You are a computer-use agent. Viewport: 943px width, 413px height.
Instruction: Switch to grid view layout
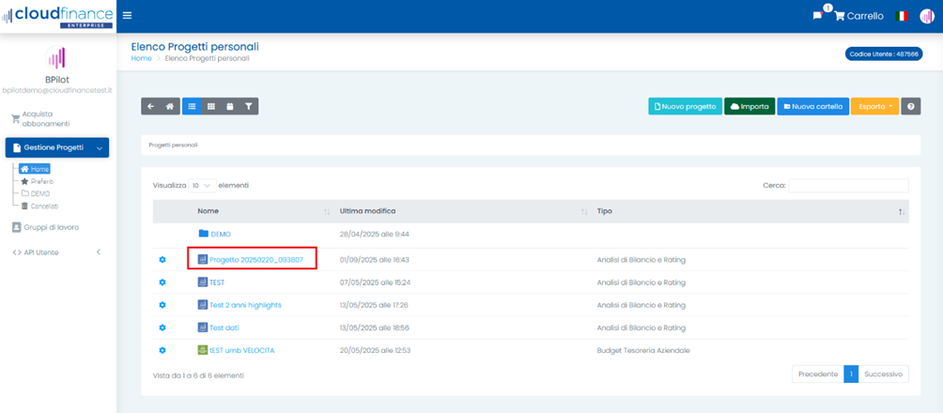(x=211, y=107)
